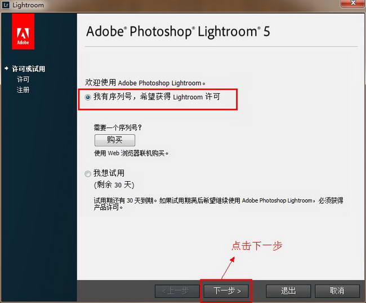The width and height of the screenshot is (366, 303).
Task: Click the 下一步 next button
Action: (x=226, y=291)
